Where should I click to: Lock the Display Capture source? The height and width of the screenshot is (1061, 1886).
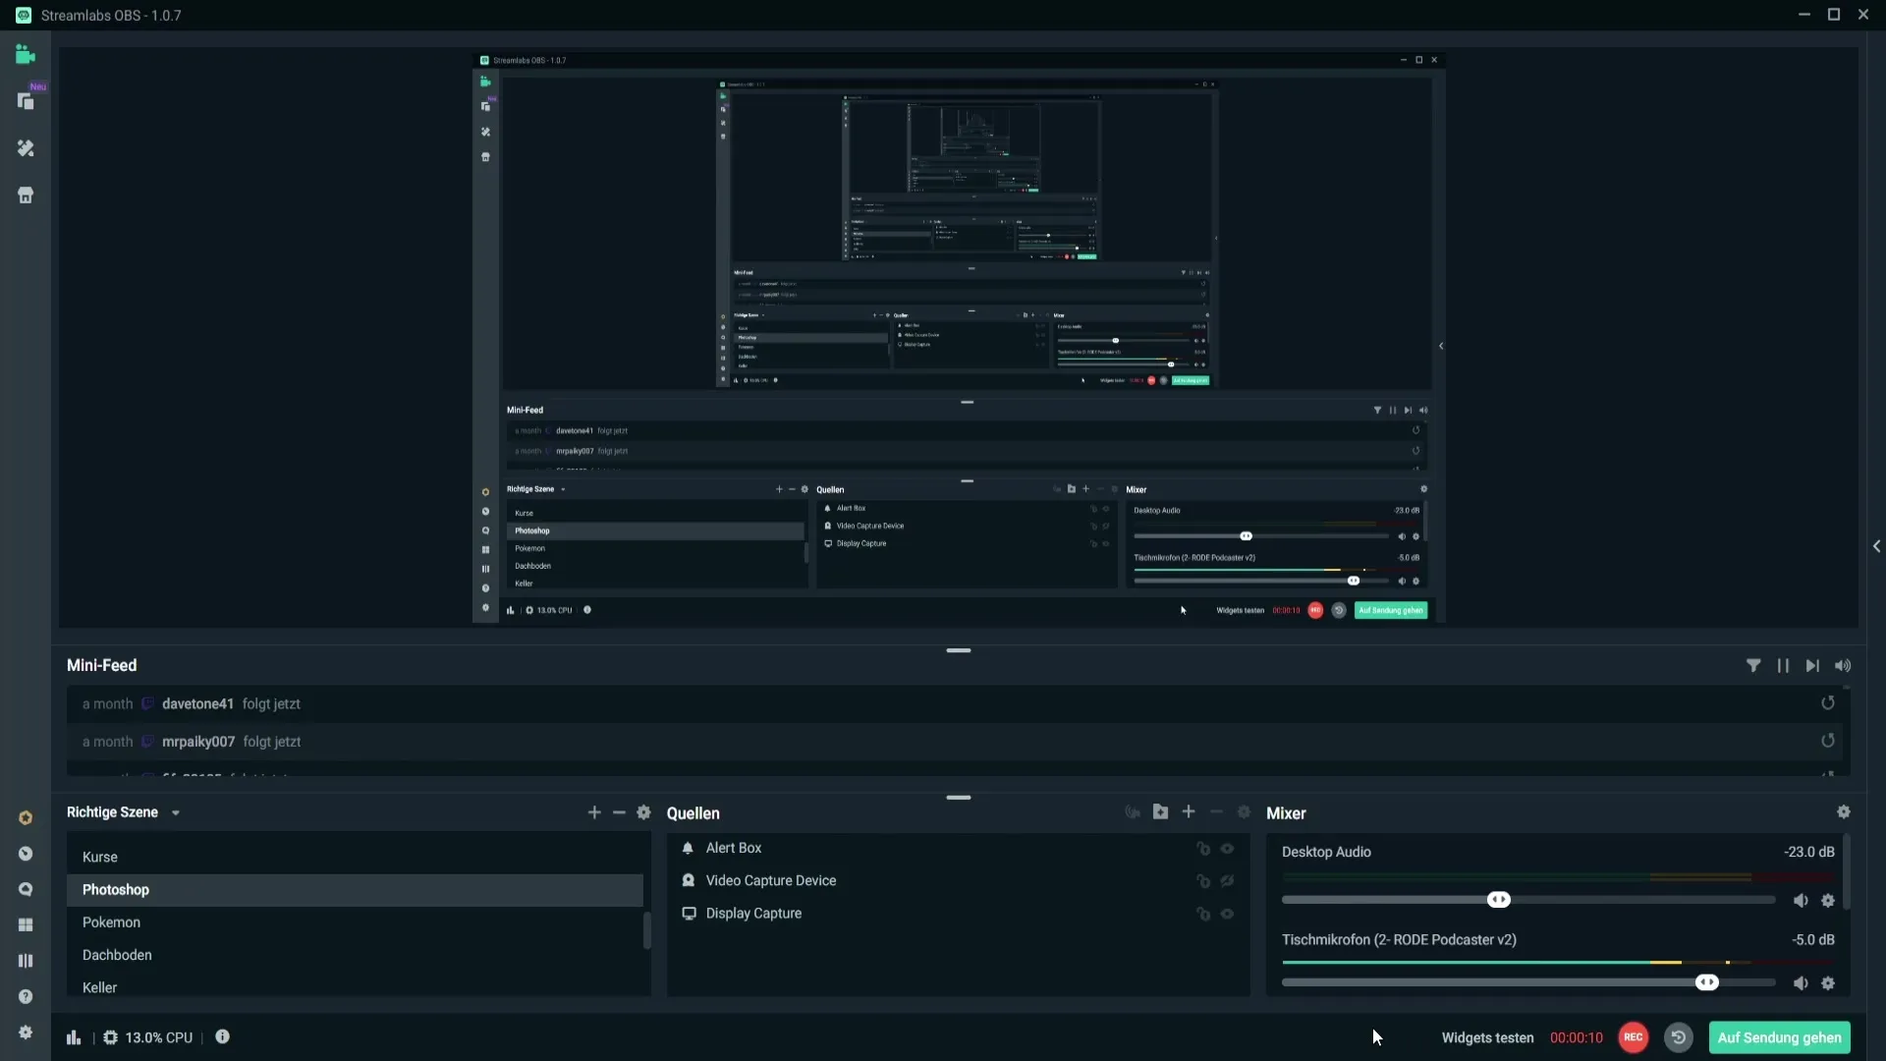click(1203, 914)
